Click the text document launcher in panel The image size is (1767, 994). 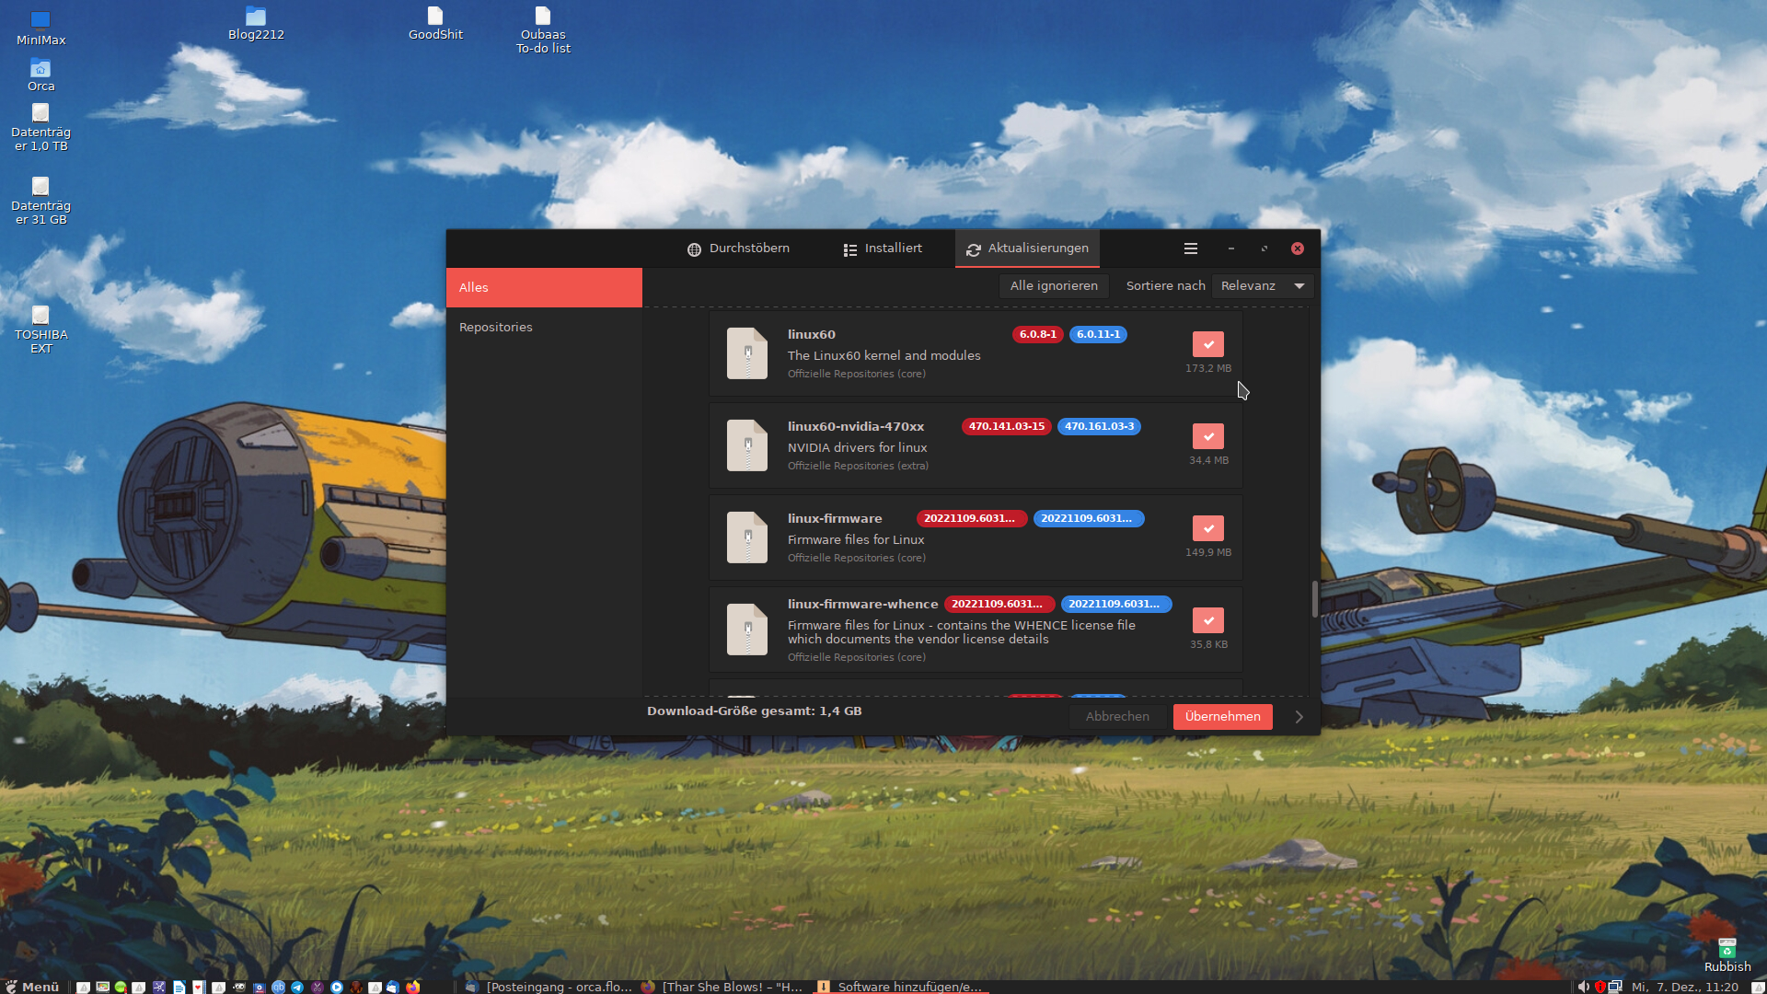click(x=179, y=987)
